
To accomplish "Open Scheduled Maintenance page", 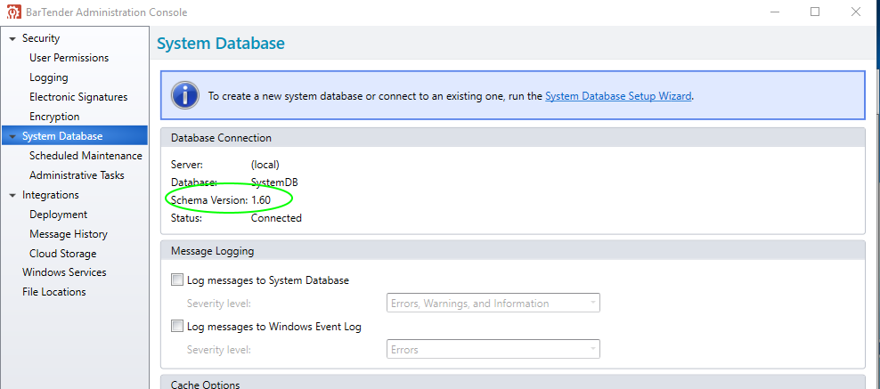I will pos(86,156).
